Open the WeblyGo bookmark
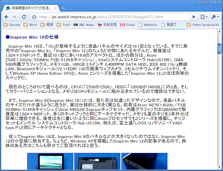The width and height of the screenshot is (223, 171). click(x=148, y=25)
